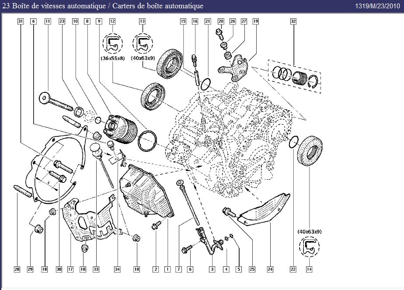
Task: Click 'Carters de boîte automatique' title text
Action: (x=158, y=6)
